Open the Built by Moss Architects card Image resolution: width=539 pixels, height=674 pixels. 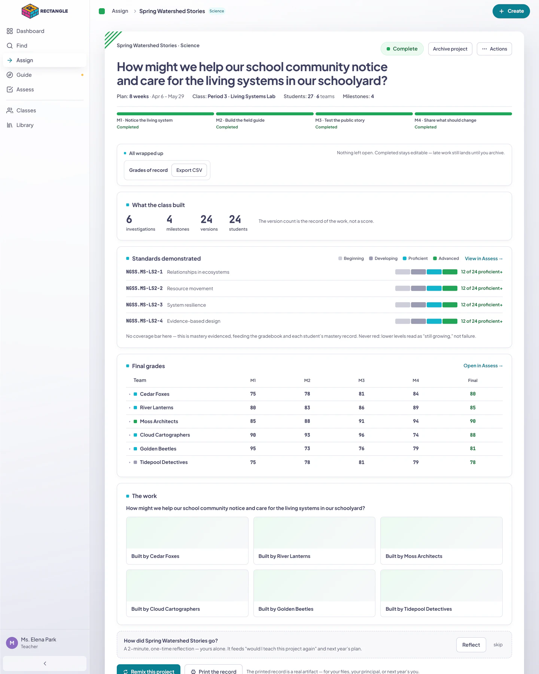441,541
